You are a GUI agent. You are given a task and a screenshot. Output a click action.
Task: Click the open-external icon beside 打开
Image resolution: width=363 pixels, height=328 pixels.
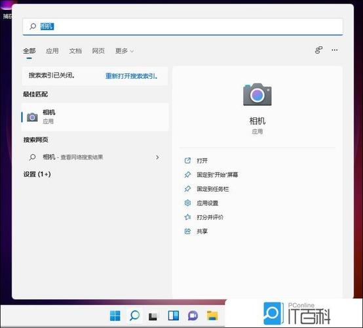point(187,161)
